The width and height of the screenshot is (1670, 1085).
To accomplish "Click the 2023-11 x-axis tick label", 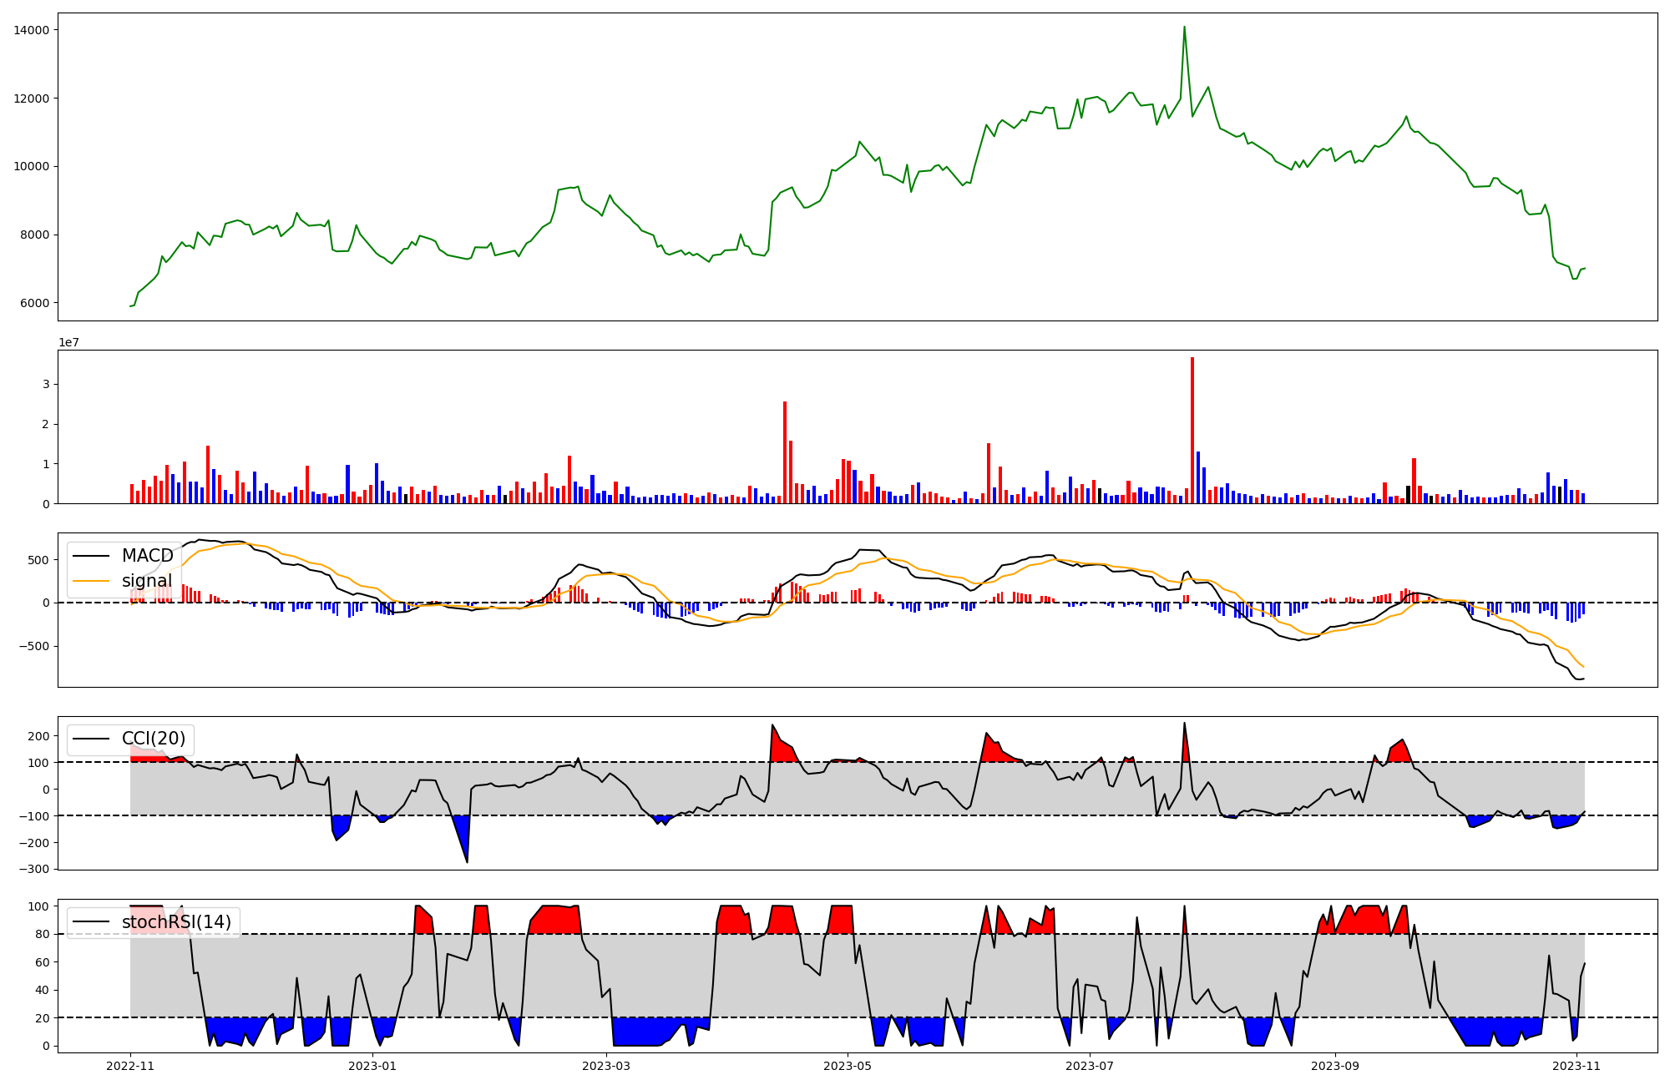I will tap(1576, 1066).
